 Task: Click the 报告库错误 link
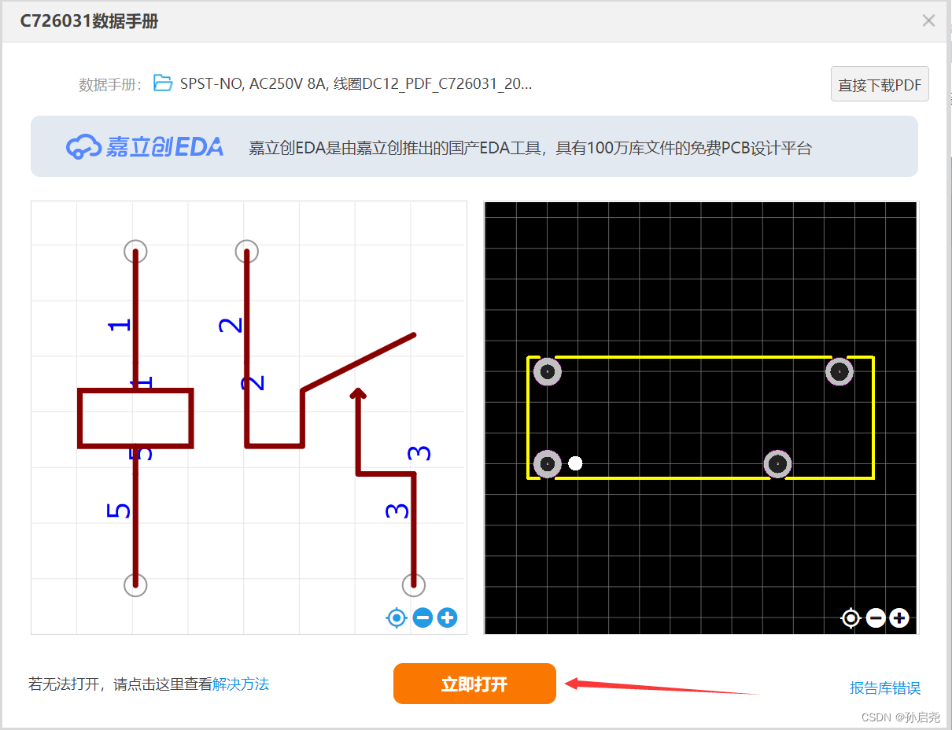885,688
